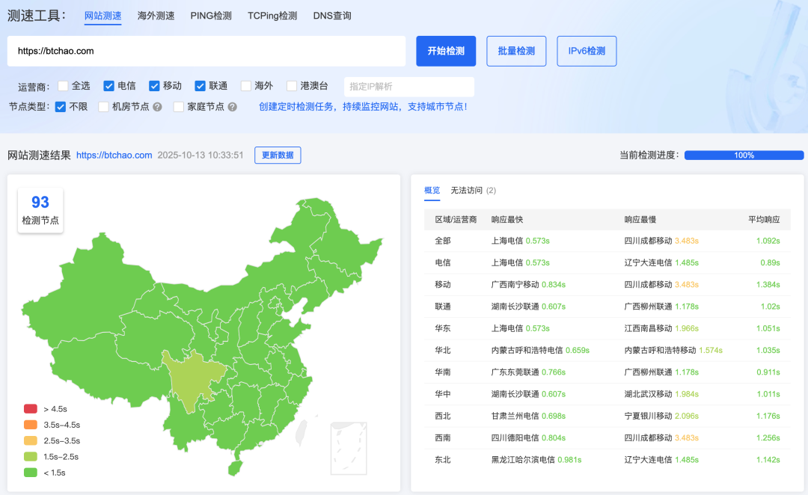This screenshot has height=495, width=808.
Task: Click the orange 3.5s–4.5s legend swatch
Action: pyautogui.click(x=31, y=425)
